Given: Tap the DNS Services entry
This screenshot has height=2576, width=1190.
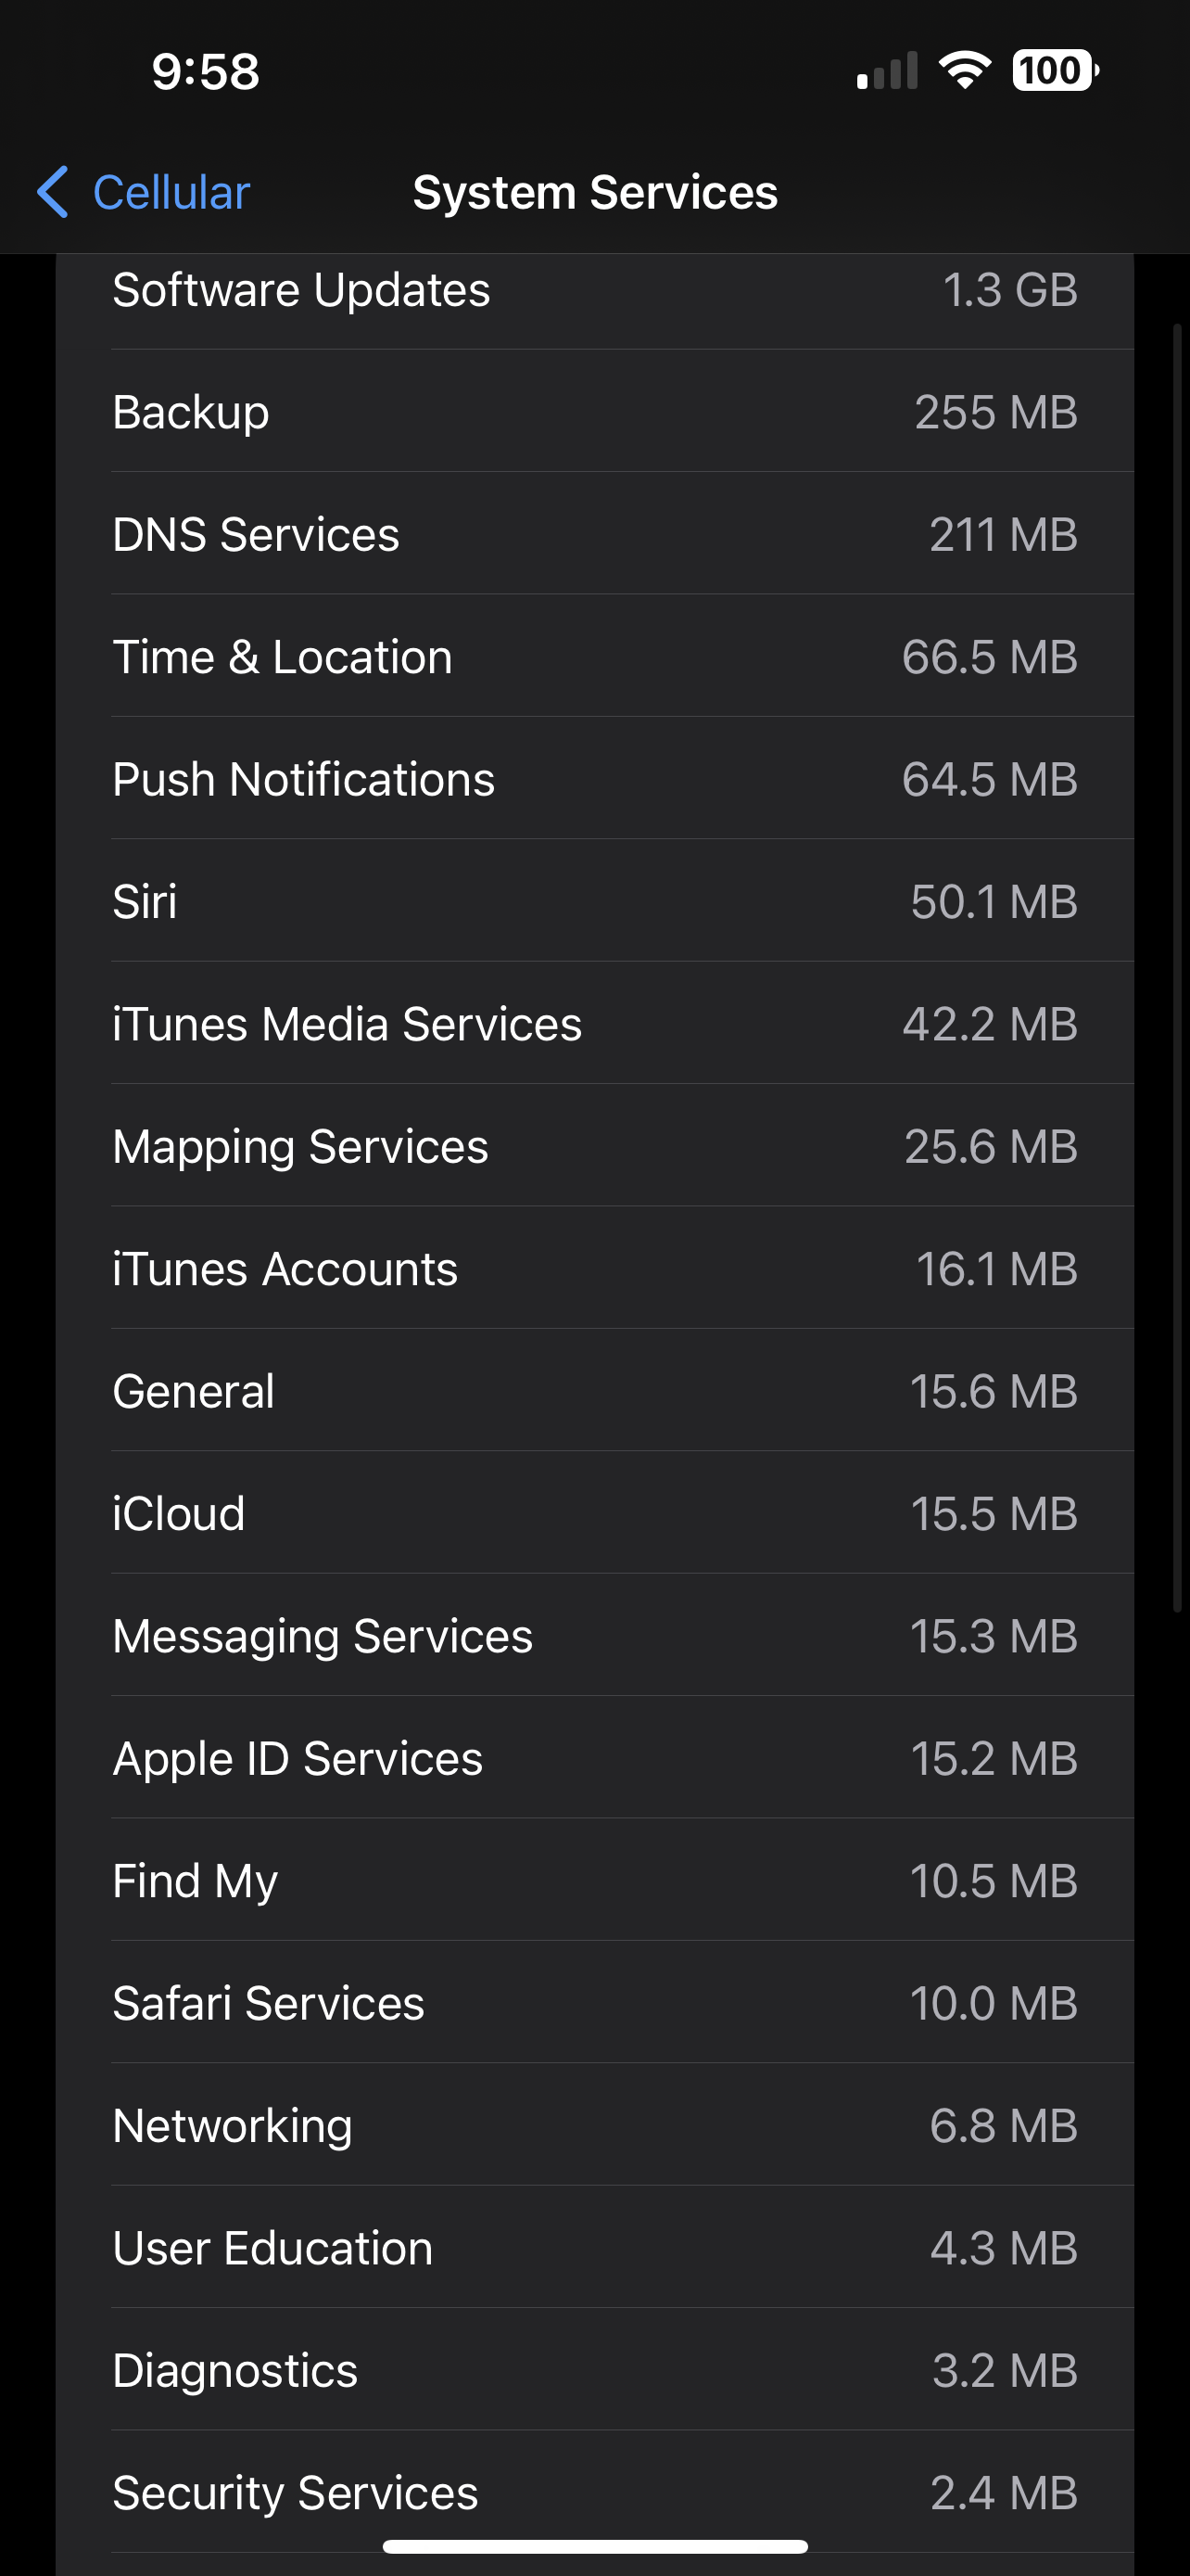Looking at the screenshot, I should pos(594,534).
